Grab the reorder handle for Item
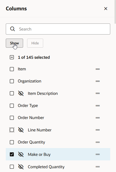This screenshot has width=116, height=172. tap(98, 69)
